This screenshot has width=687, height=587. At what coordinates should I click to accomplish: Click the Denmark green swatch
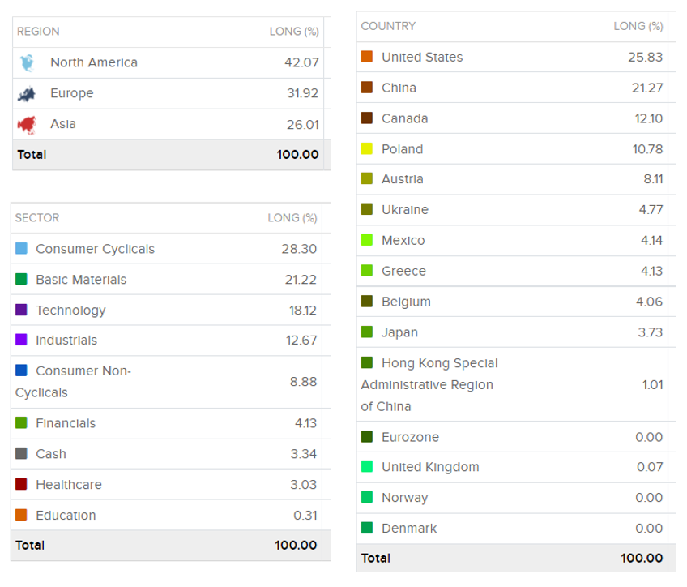pos(367,528)
